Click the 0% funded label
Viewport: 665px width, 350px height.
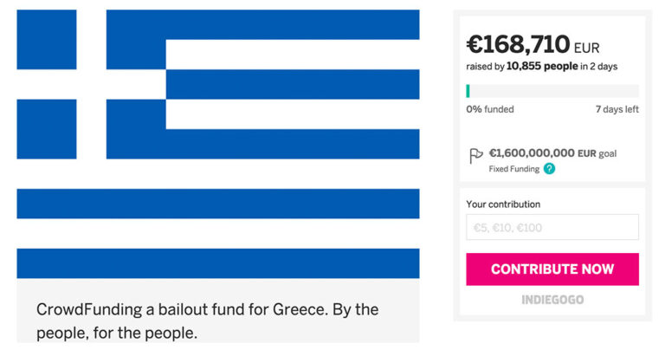pyautogui.click(x=490, y=109)
